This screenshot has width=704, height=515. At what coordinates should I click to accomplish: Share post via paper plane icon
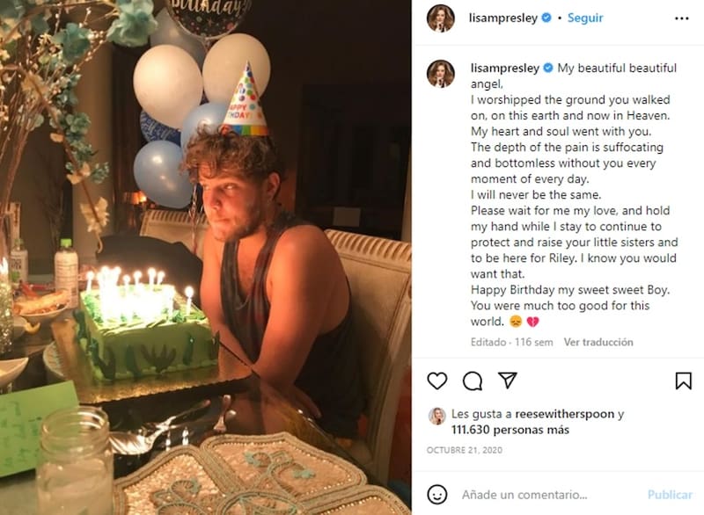(508, 380)
